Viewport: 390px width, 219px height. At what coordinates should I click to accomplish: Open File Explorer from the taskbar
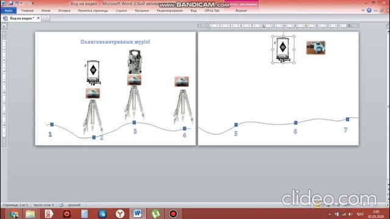pyautogui.click(x=30, y=214)
